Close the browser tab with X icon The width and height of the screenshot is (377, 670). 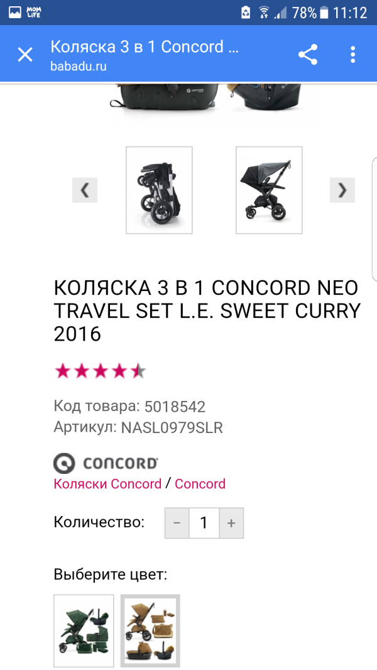click(25, 55)
